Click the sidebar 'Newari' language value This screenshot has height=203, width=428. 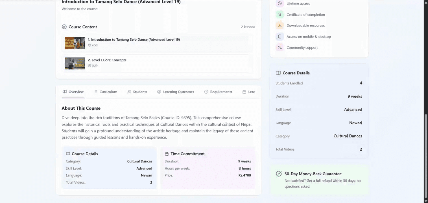(x=355, y=123)
